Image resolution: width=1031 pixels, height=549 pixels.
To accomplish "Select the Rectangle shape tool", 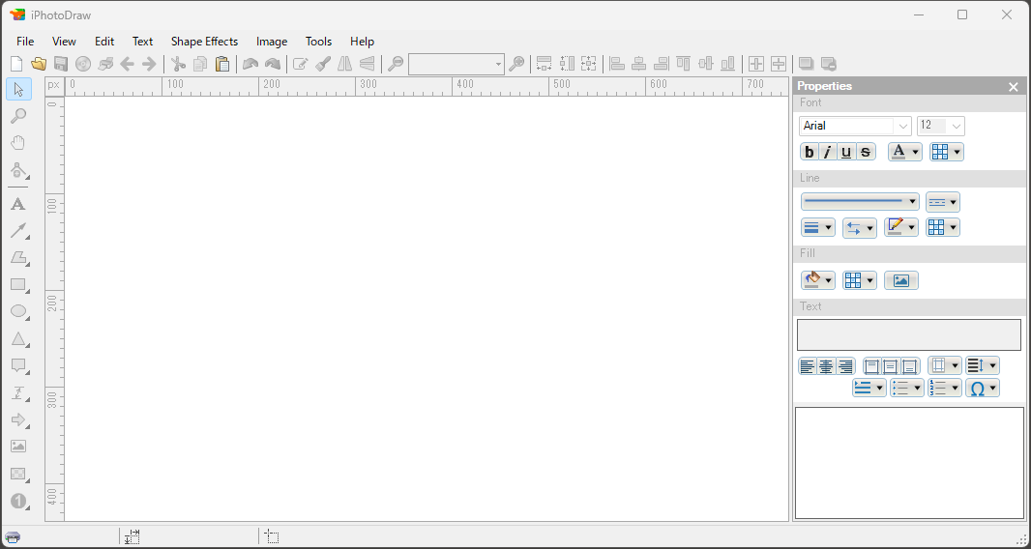I will pyautogui.click(x=18, y=285).
